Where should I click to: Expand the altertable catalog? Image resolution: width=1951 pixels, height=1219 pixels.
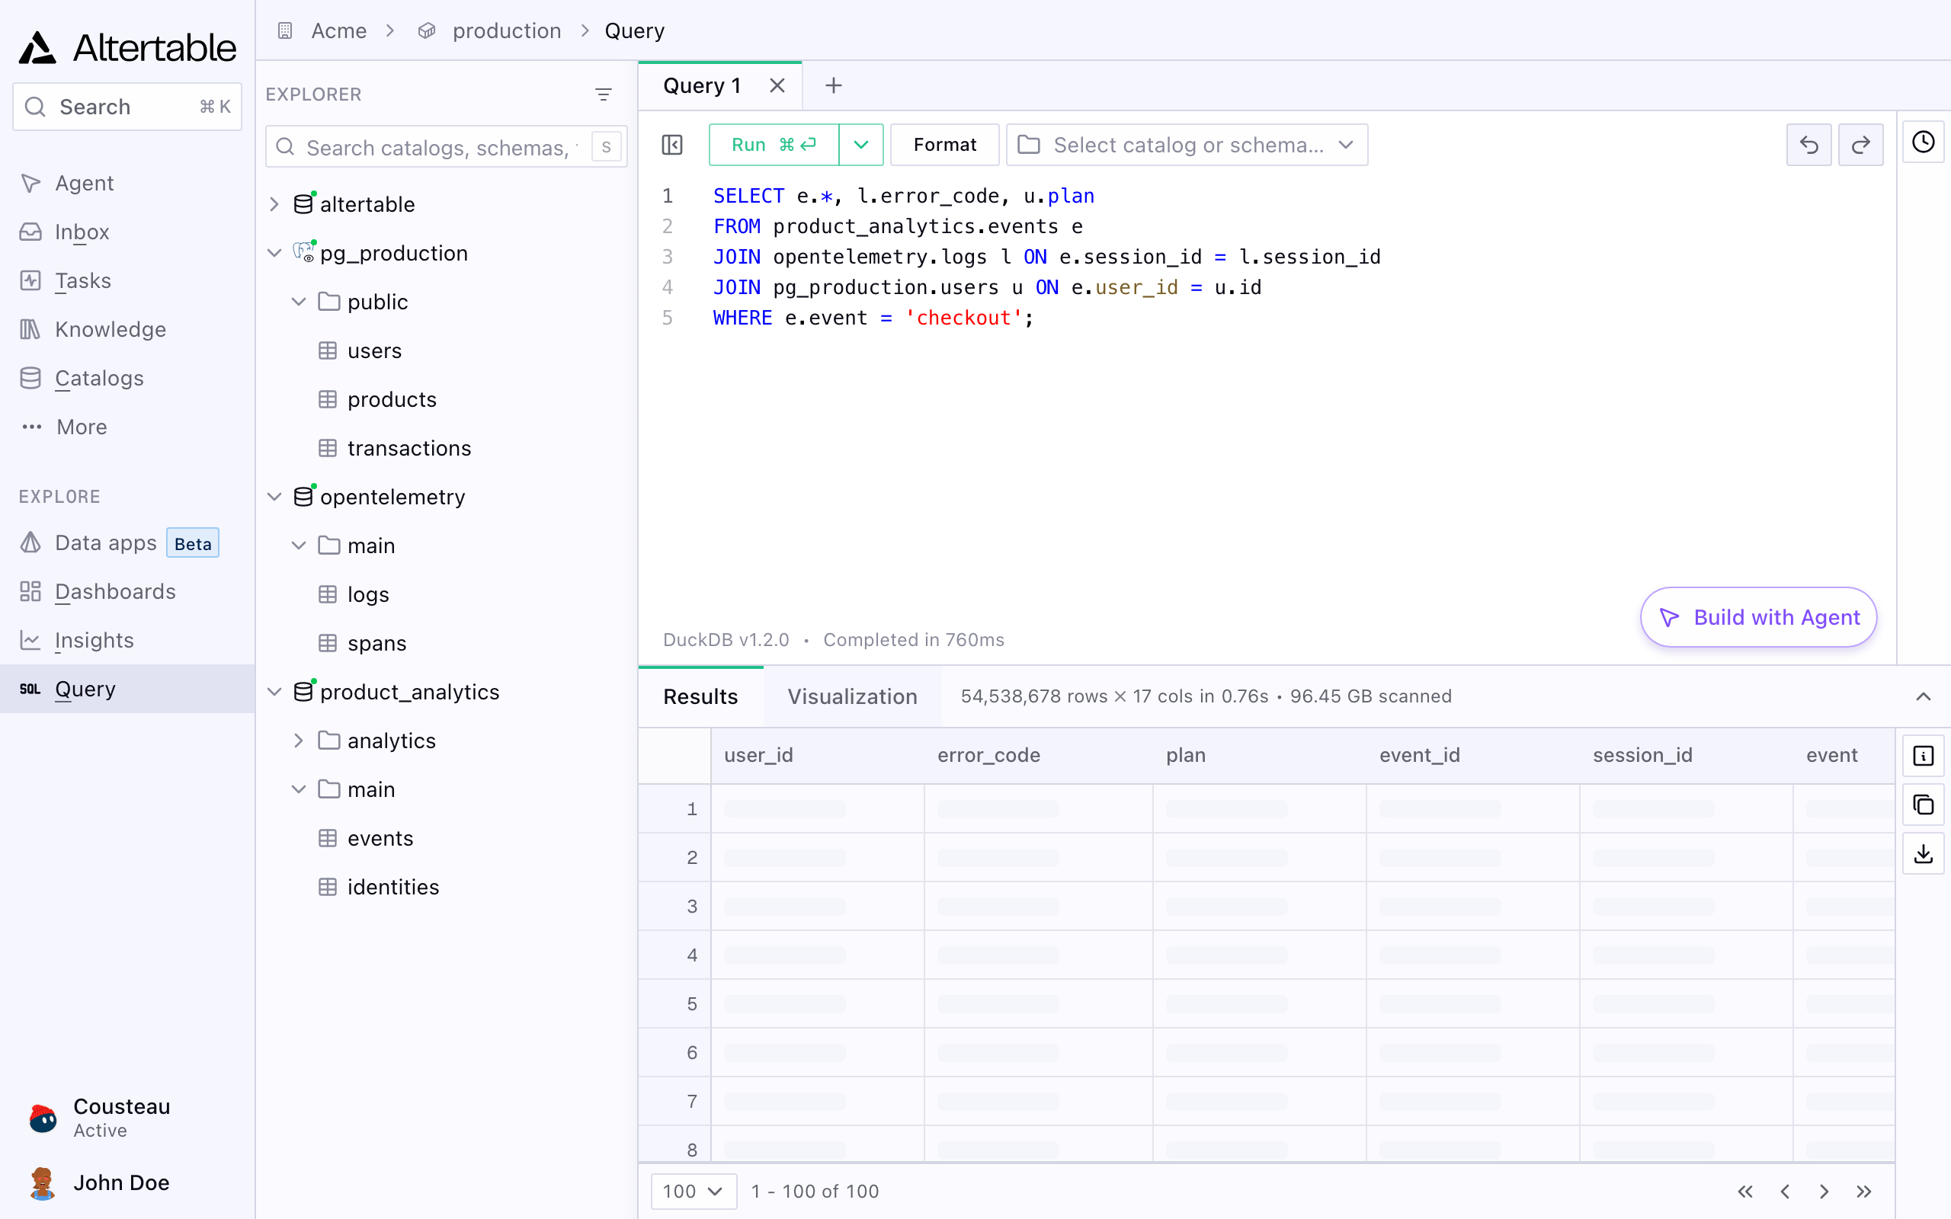274,204
